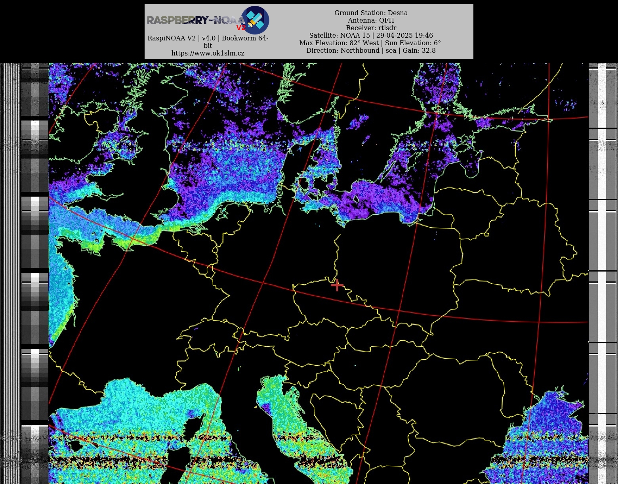Click the red cross ground station marker
The height and width of the screenshot is (484, 618).
coord(337,285)
